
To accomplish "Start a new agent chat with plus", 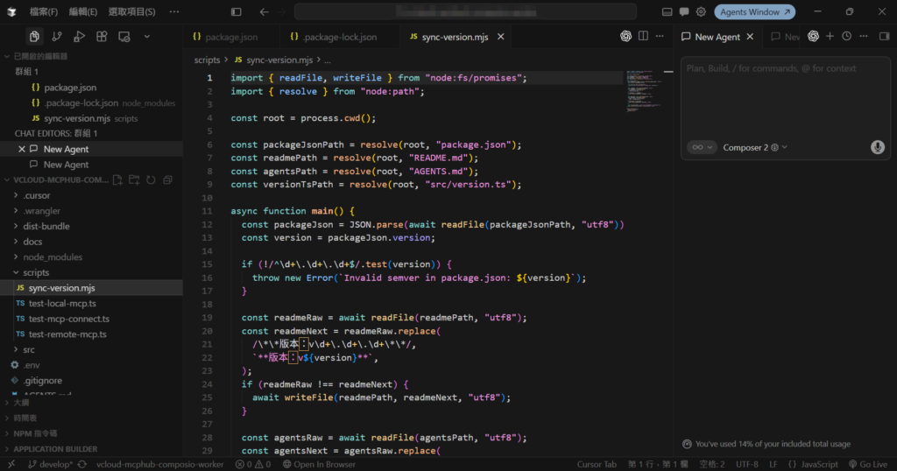I will coord(830,36).
